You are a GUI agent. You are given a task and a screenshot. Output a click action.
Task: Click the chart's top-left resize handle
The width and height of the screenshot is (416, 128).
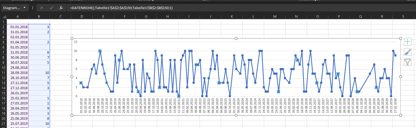pyautogui.click(x=72, y=38)
